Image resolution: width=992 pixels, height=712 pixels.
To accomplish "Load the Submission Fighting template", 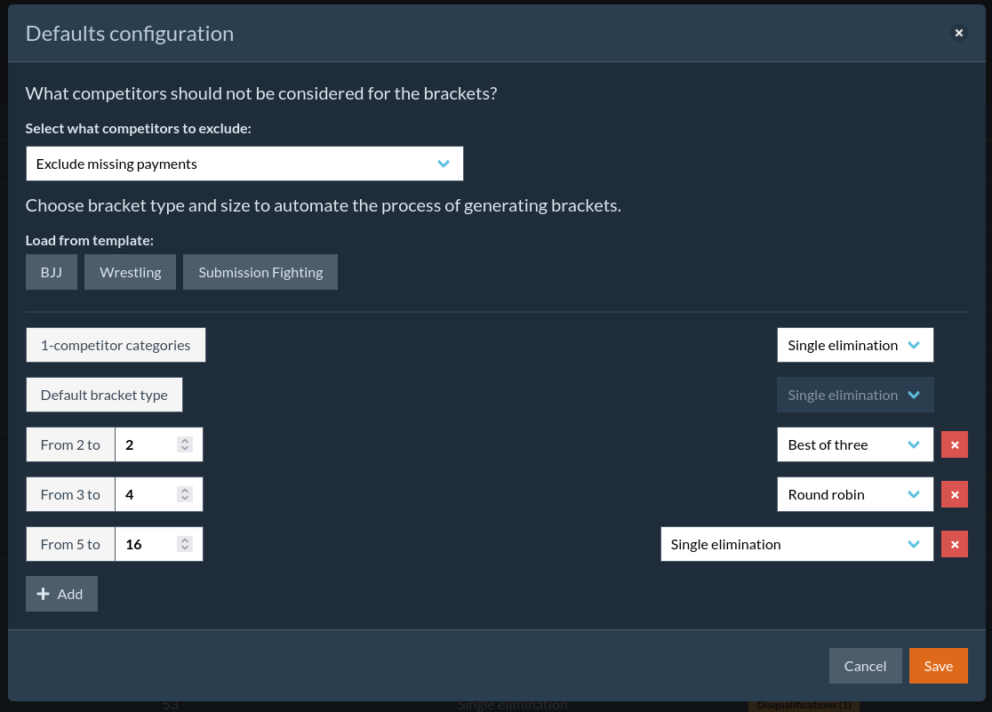I will click(260, 272).
